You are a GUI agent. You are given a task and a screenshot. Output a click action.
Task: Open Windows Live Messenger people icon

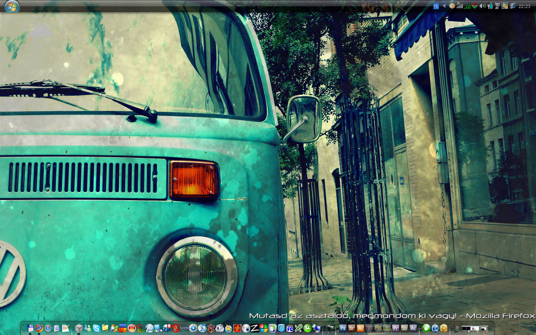88,328
